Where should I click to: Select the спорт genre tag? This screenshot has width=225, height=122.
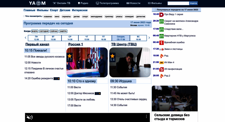tap(85, 16)
